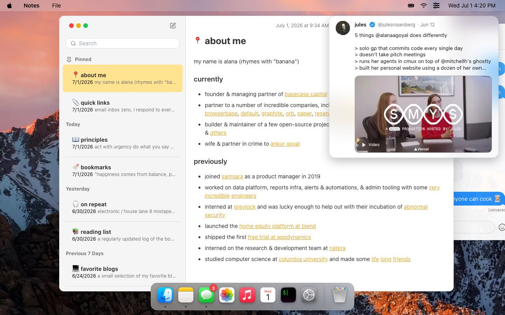Open System Settings from the dock

(x=309, y=295)
